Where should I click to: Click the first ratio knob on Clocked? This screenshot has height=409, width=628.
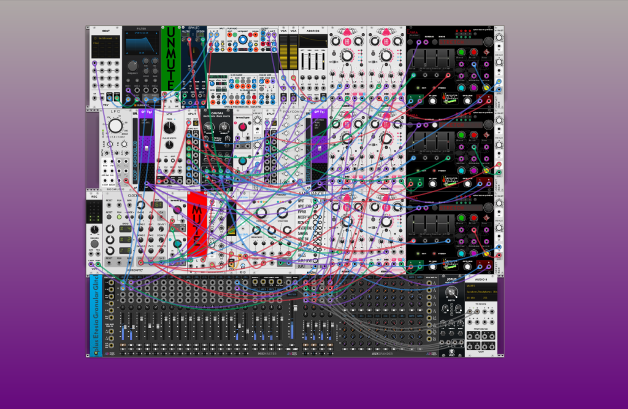(110, 229)
